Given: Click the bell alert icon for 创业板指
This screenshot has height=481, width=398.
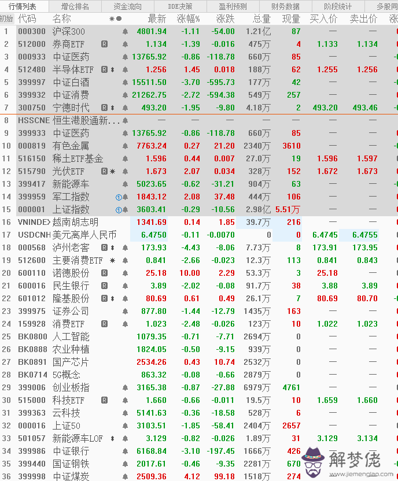Looking at the screenshot, I should (125, 388).
